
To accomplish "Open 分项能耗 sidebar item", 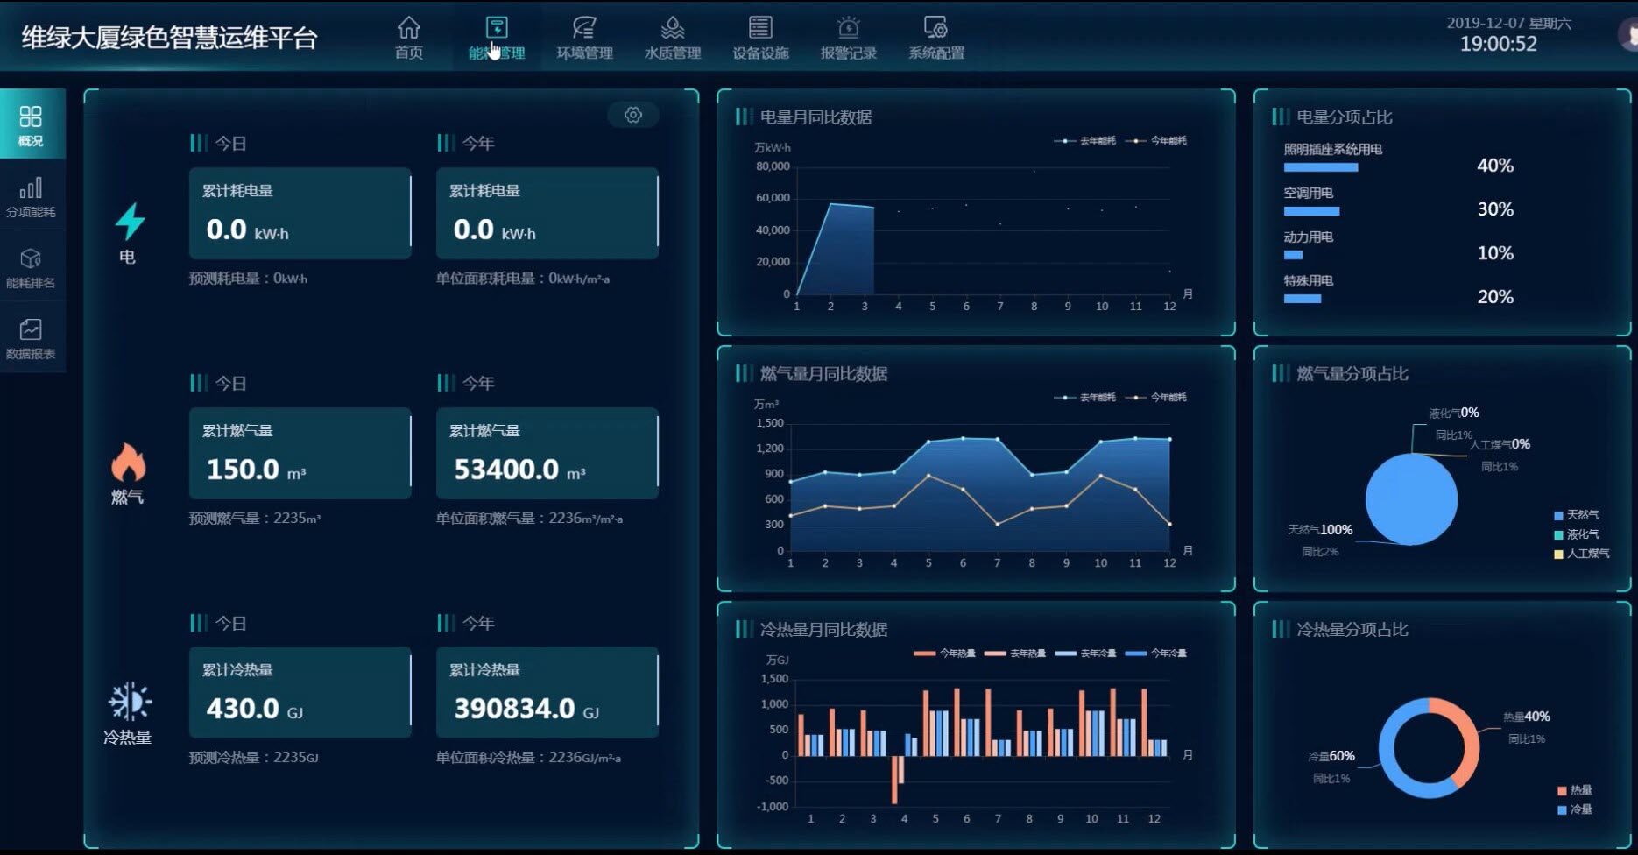I will point(32,196).
